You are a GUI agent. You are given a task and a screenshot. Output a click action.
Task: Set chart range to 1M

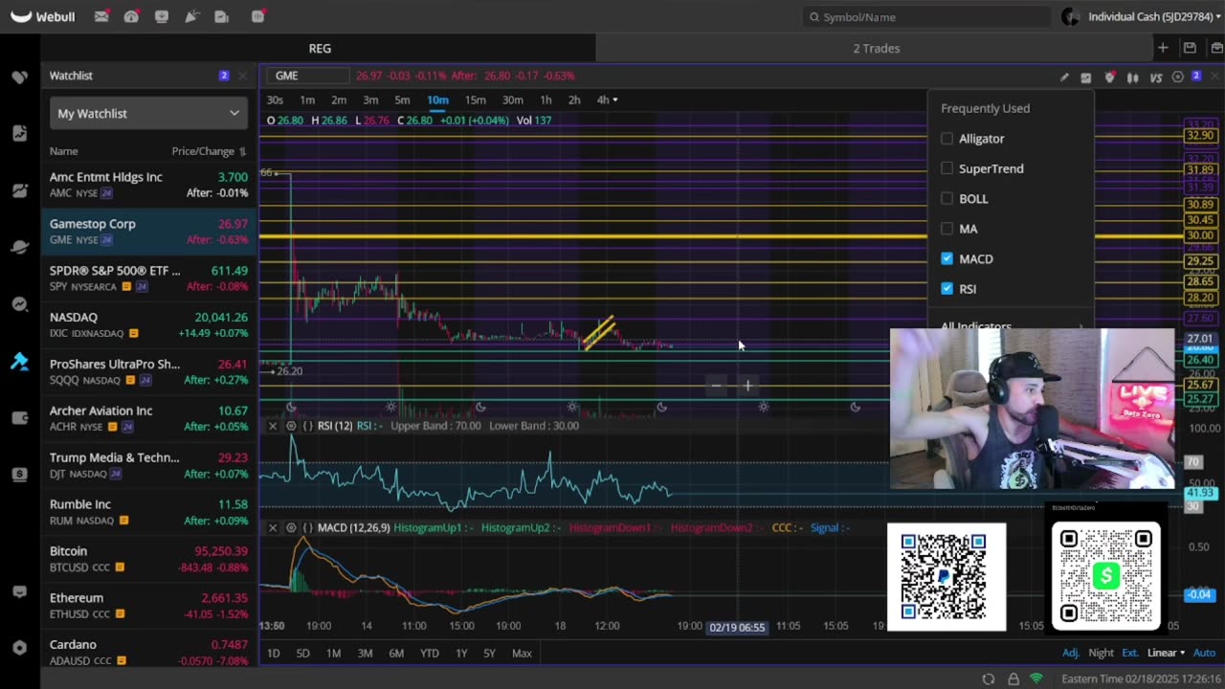333,653
